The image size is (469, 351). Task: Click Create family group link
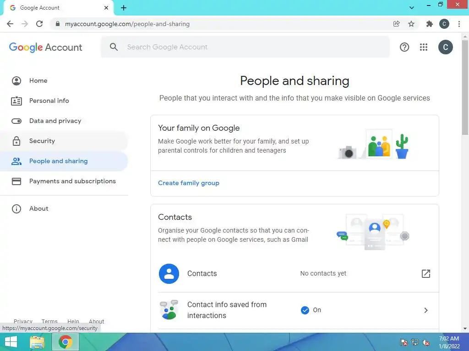(x=188, y=183)
